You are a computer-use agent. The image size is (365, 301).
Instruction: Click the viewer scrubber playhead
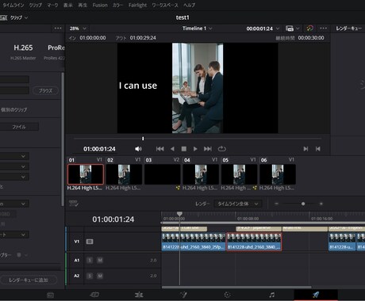click(143, 139)
